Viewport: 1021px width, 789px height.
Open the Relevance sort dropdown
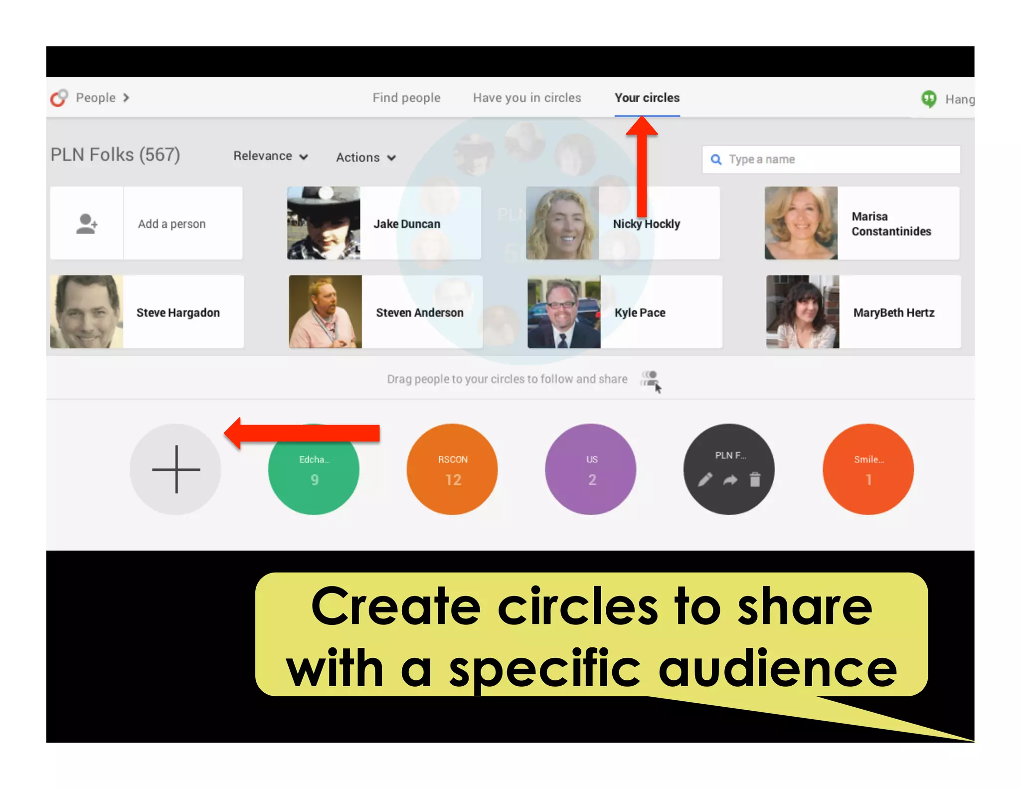271,156
